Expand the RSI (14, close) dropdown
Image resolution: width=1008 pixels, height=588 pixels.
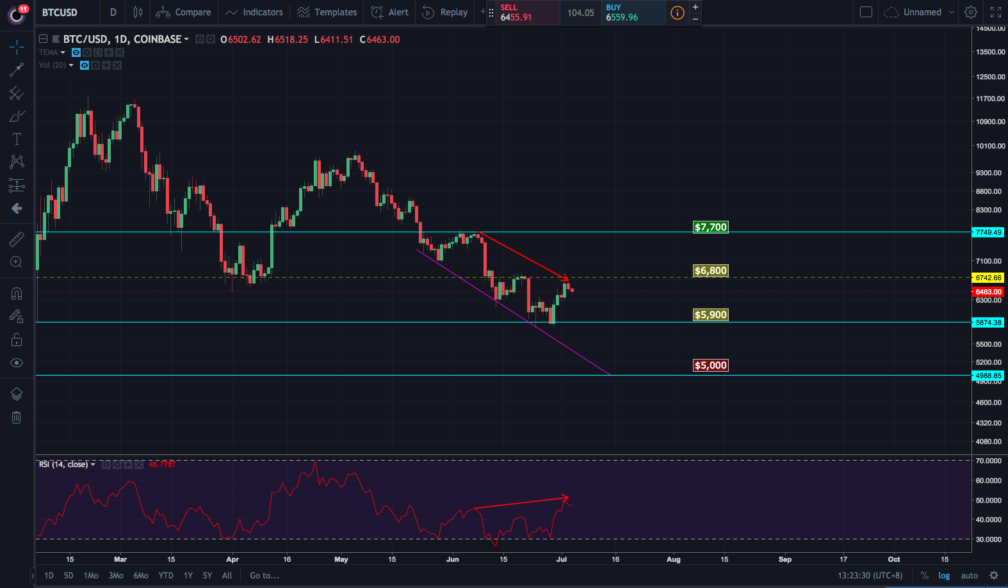pos(93,465)
